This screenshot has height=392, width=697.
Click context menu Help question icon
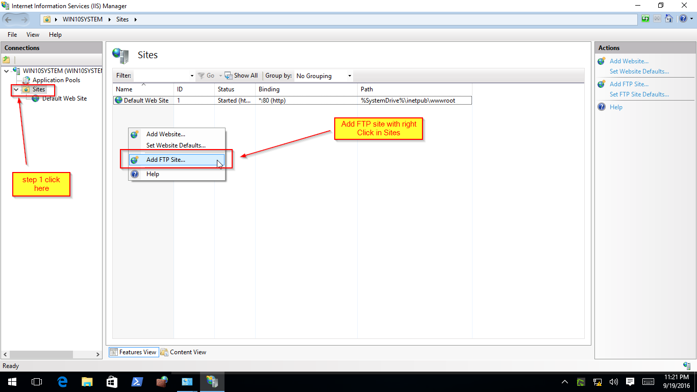135,174
